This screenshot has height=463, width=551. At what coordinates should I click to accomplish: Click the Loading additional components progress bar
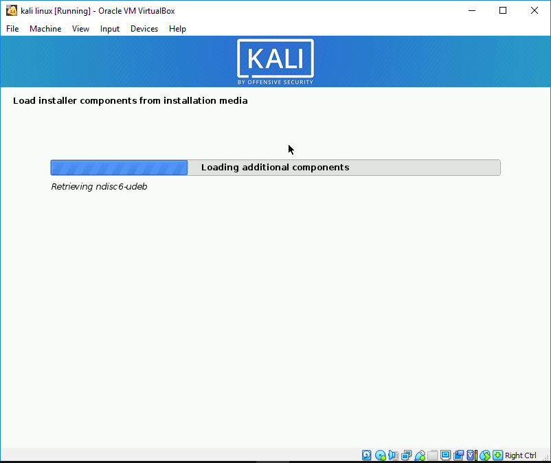[x=275, y=168]
